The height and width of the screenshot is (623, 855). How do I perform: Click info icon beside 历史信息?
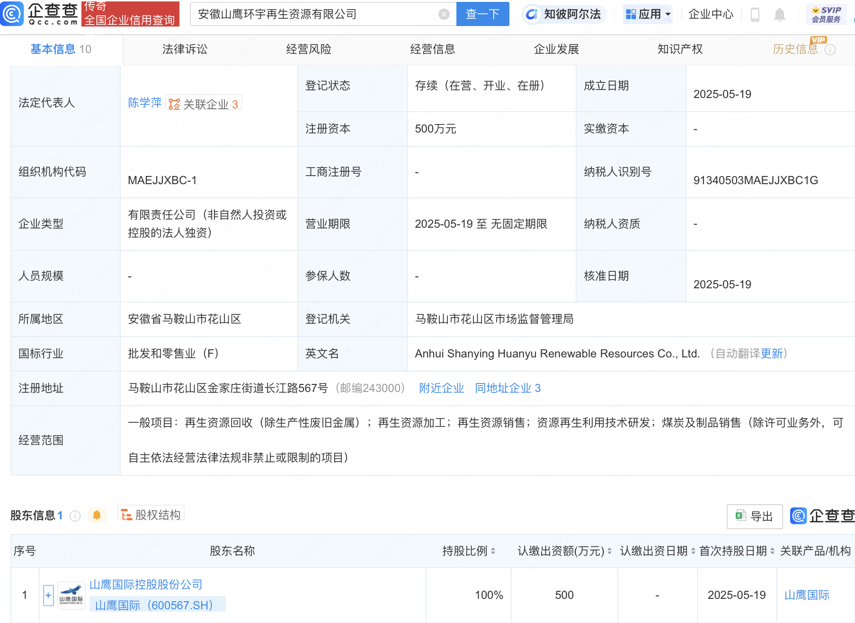coord(830,50)
